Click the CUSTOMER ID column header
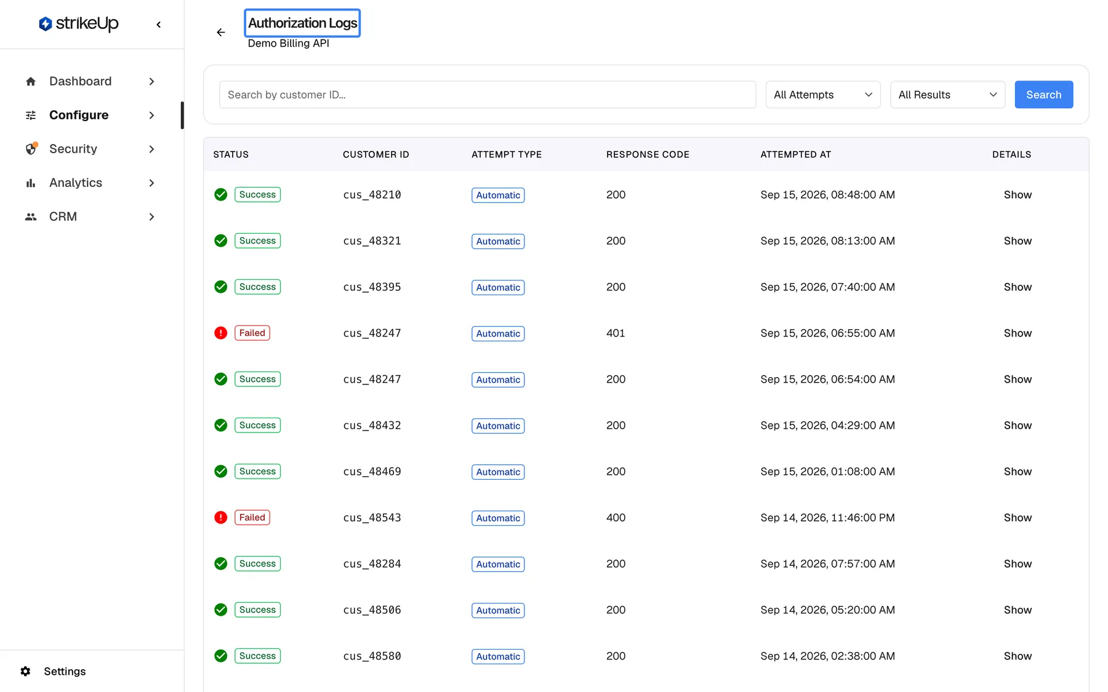This screenshot has width=1108, height=692. [x=375, y=154]
